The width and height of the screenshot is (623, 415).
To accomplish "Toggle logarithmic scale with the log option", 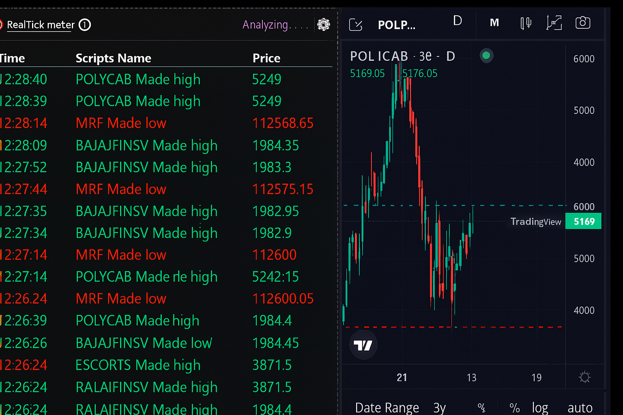I will click(x=540, y=407).
